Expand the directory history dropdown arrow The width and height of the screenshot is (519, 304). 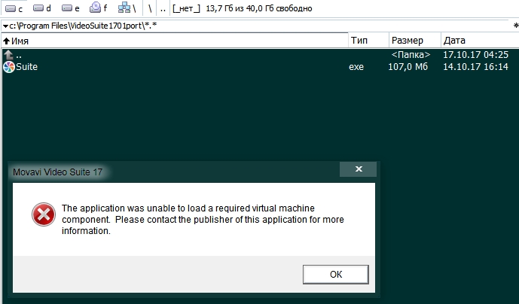[x=5, y=26]
